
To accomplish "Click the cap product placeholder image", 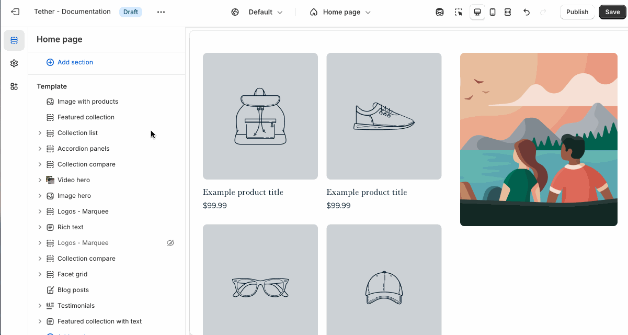I will 384,280.
